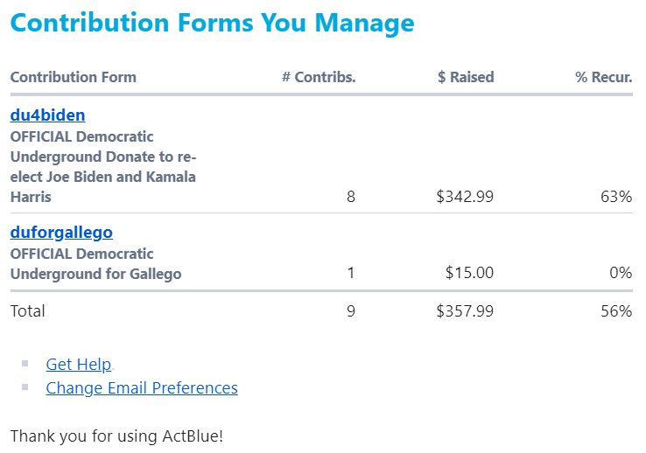Select the $15.00 amount for duforgallego
The height and width of the screenshot is (453, 646).
click(469, 274)
